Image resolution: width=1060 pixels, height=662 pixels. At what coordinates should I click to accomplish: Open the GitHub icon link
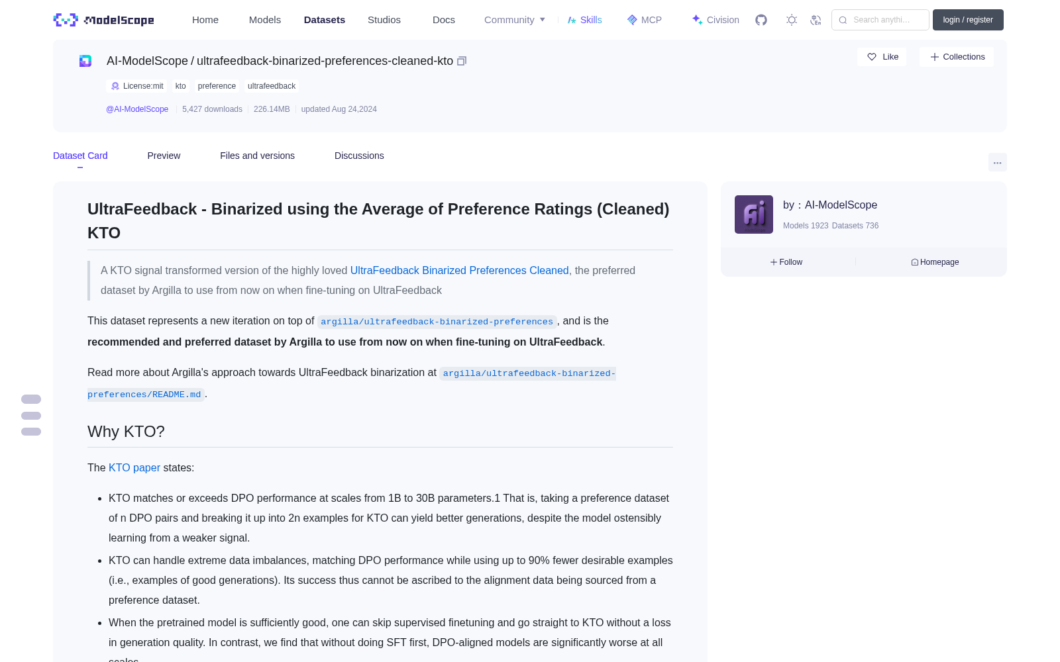pyautogui.click(x=761, y=20)
